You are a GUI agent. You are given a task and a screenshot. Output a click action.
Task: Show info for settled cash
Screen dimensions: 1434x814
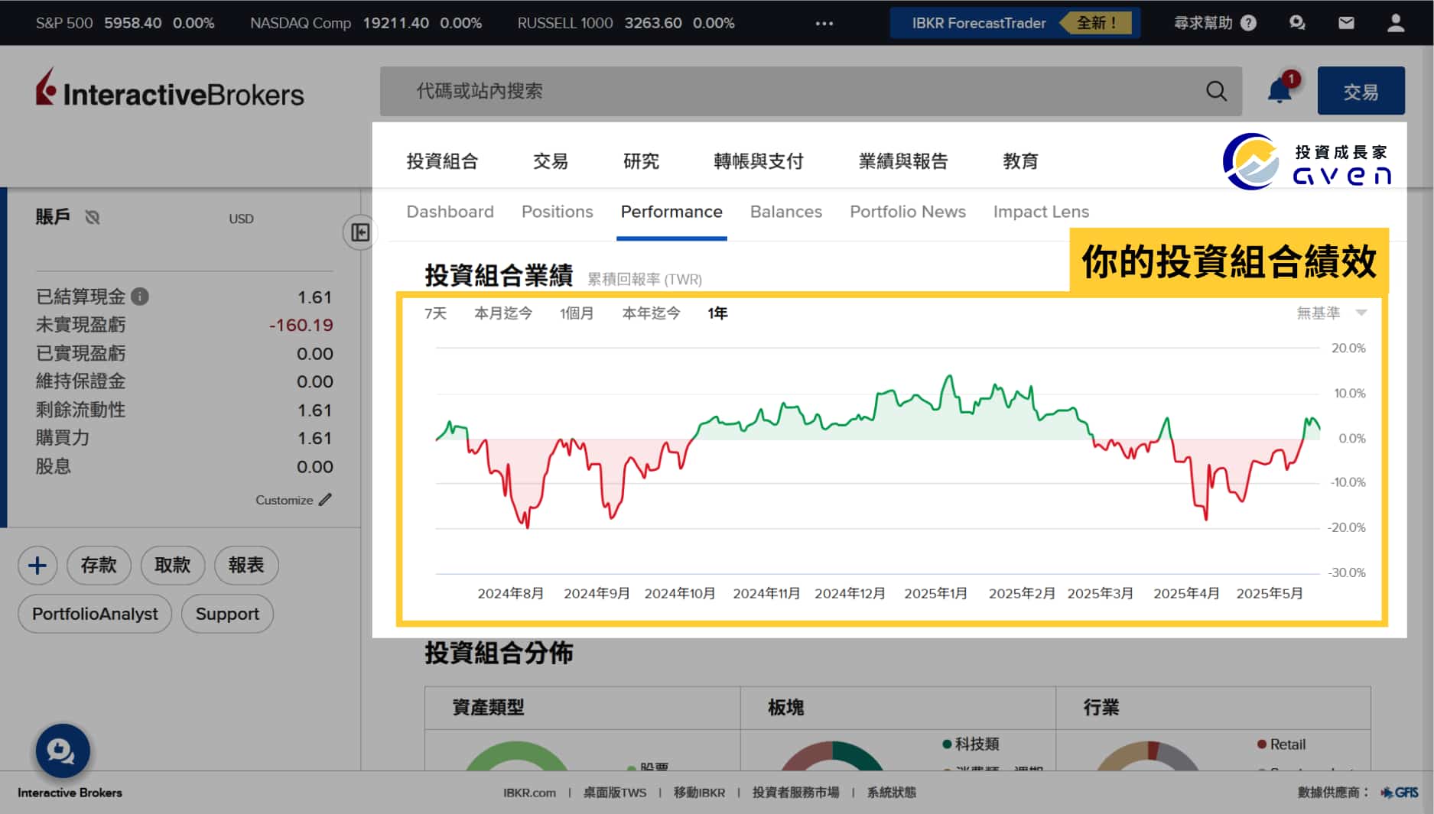(x=140, y=296)
